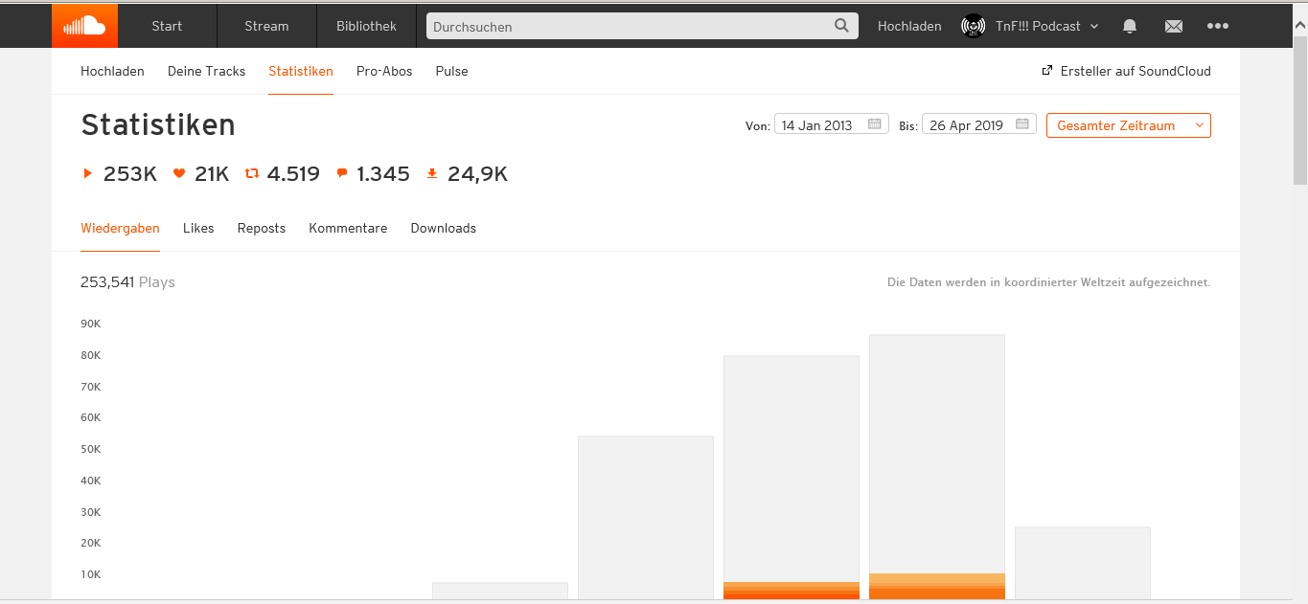Click the 1.345 comments summary value
Screen dimensions: 1308x604
383,174
